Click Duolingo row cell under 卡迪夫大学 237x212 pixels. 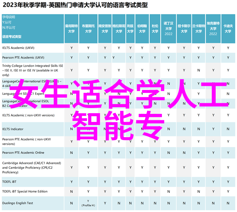[x=228, y=203]
